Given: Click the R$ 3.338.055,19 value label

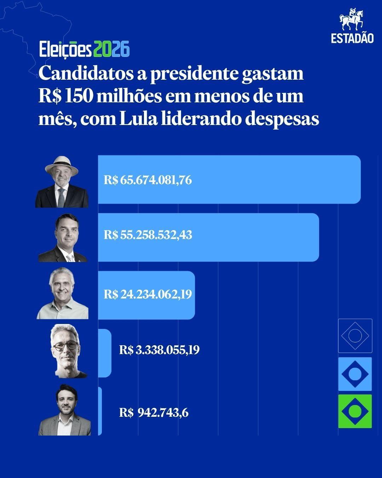Looking at the screenshot, I should point(159,350).
